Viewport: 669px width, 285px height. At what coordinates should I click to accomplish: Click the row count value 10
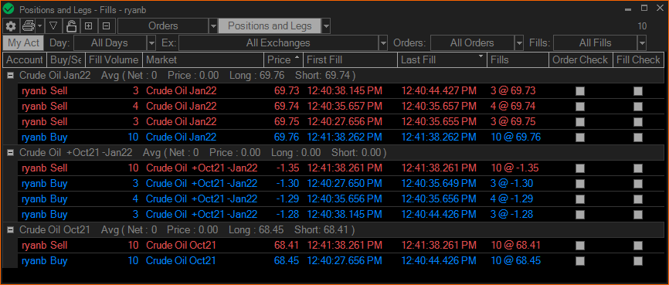[642, 26]
